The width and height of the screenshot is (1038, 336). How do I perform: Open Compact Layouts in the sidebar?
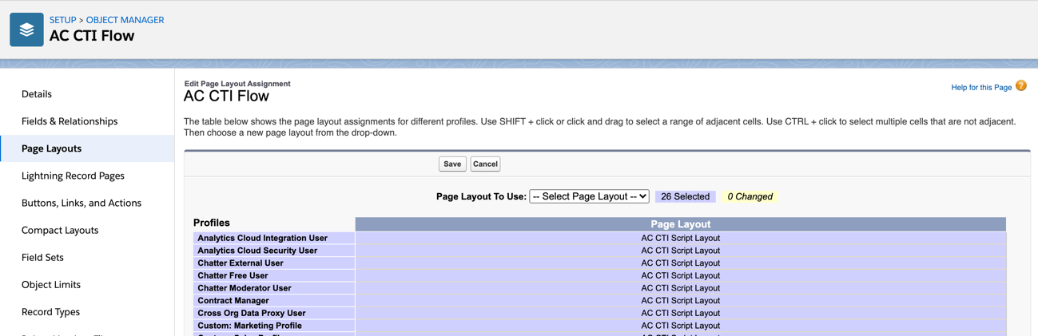(x=60, y=230)
